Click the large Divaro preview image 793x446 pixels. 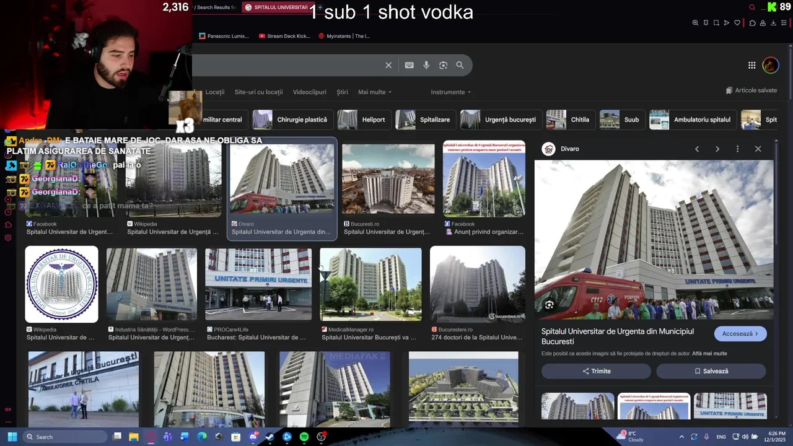(654, 240)
